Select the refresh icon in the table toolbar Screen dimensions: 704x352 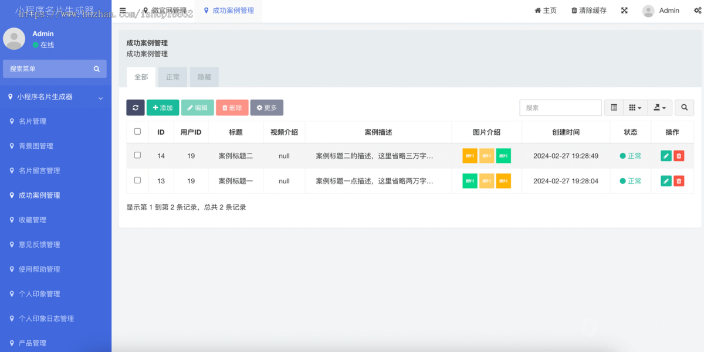135,107
